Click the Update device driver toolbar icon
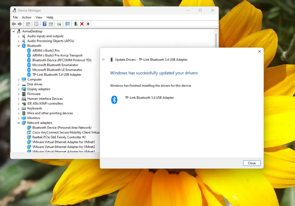295x206 pixels. point(76,24)
